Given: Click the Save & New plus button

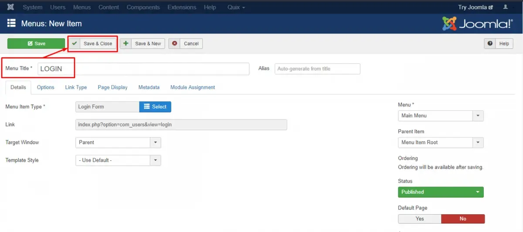Looking at the screenshot, I should click(143, 43).
